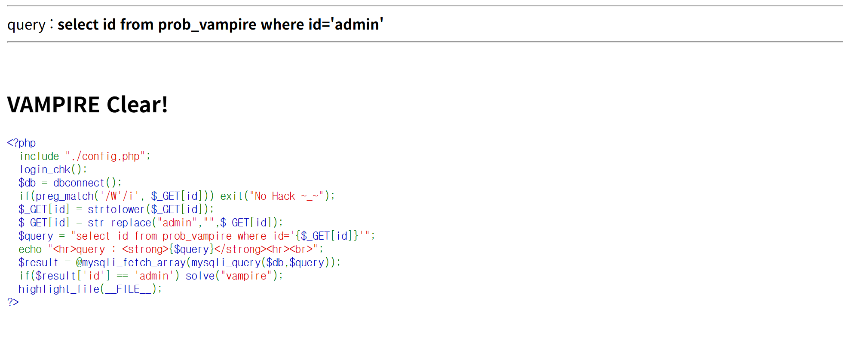The height and width of the screenshot is (343, 843).
Task: Click the "VAMPIRE Clear!" heading
Action: point(87,105)
